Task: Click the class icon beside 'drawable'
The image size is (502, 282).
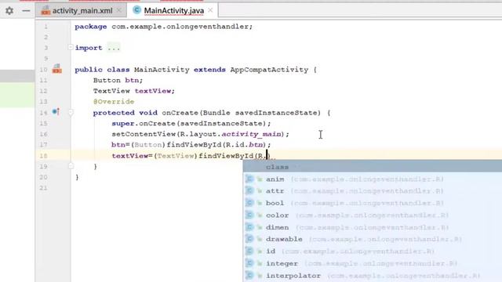Action: pyautogui.click(x=249, y=239)
